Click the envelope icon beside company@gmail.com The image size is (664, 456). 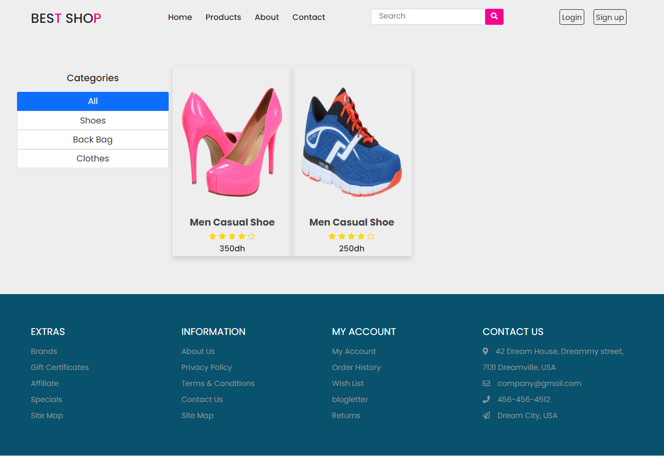coord(486,383)
